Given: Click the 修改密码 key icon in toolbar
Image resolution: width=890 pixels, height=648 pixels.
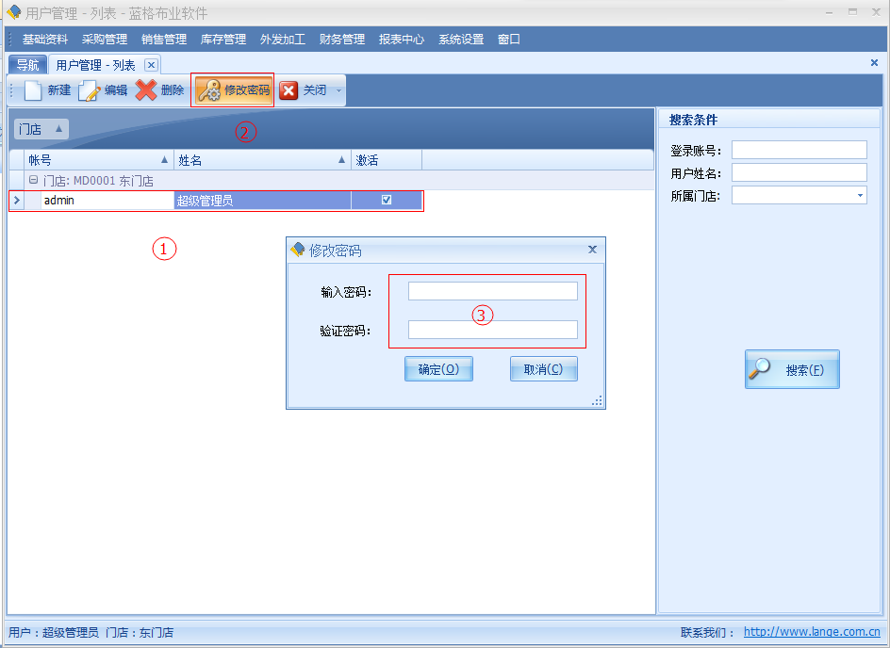Looking at the screenshot, I should 208,90.
